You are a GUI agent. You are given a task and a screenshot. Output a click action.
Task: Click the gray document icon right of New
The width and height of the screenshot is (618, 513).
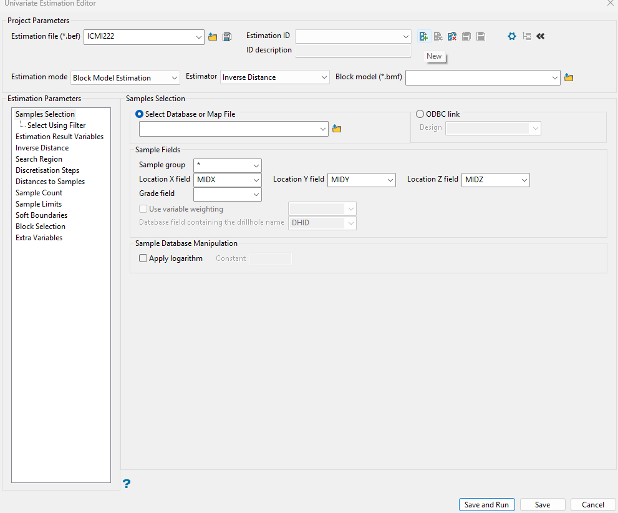pos(438,37)
